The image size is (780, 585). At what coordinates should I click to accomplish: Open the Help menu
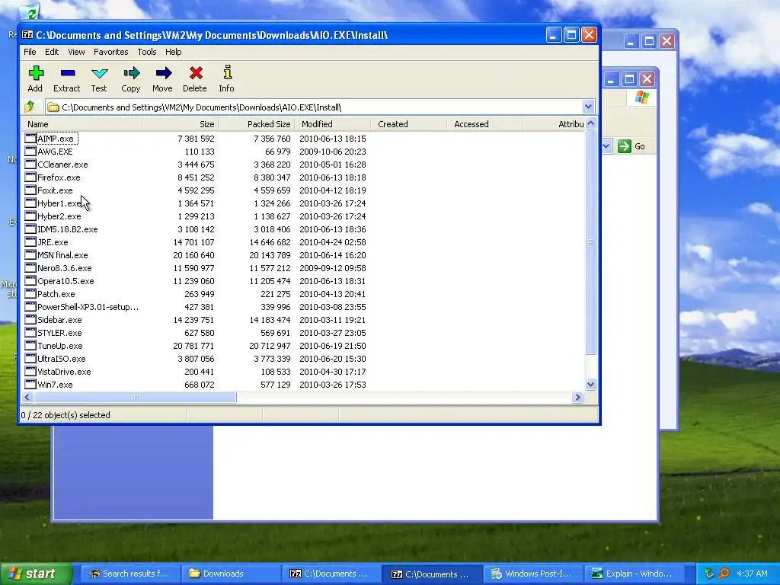pyautogui.click(x=173, y=52)
